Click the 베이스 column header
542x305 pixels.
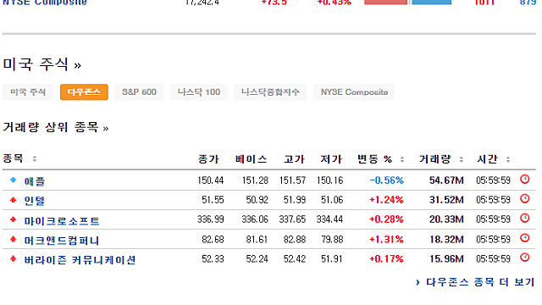pos(252,159)
